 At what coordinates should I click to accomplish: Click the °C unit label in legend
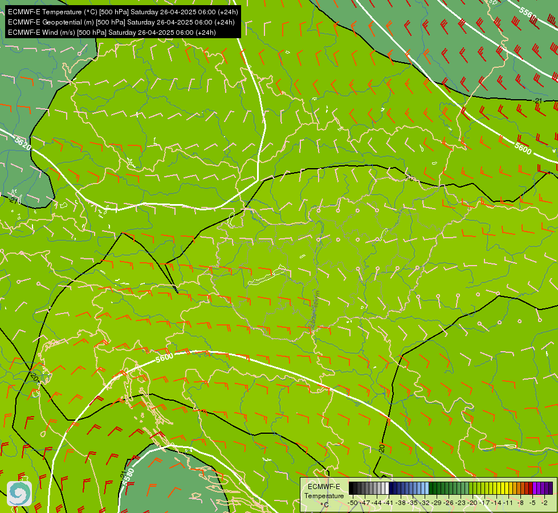[324, 505]
